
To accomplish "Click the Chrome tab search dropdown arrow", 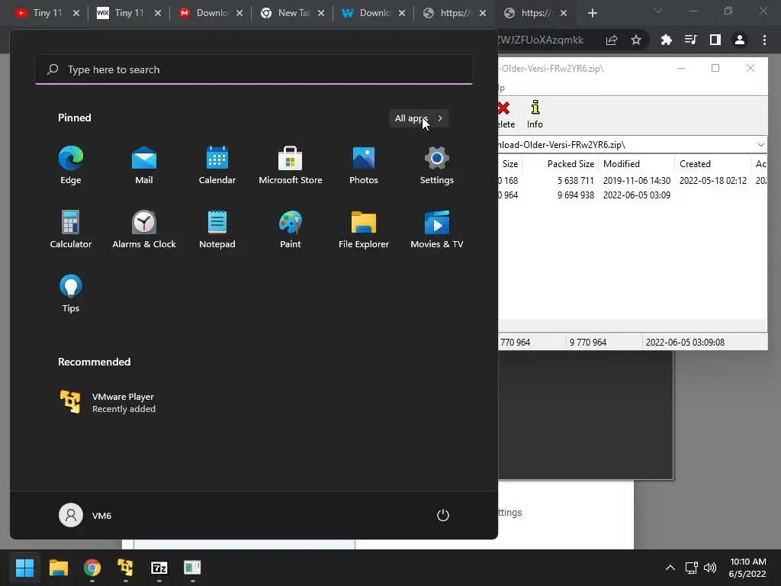I will [x=658, y=11].
